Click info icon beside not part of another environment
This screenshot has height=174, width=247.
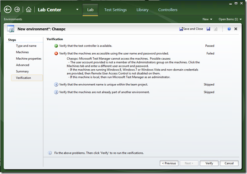point(56,92)
